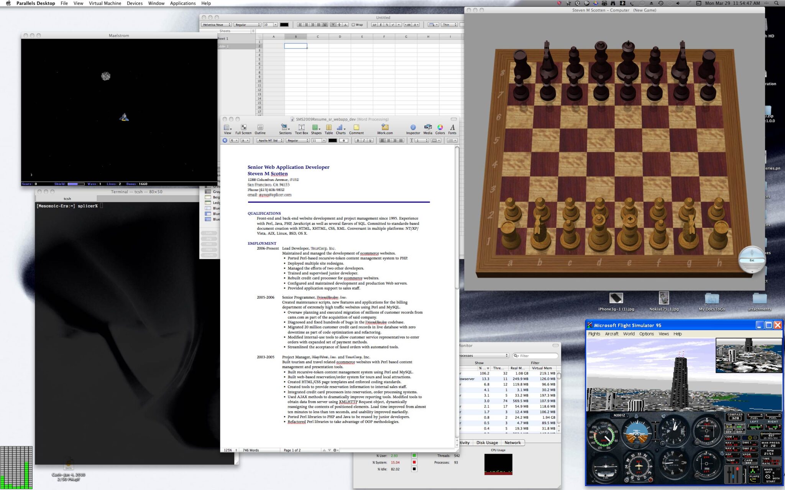Open Helvetica Neue font dropdown in Numbers
The height and width of the screenshot is (490, 785).
coord(216,25)
